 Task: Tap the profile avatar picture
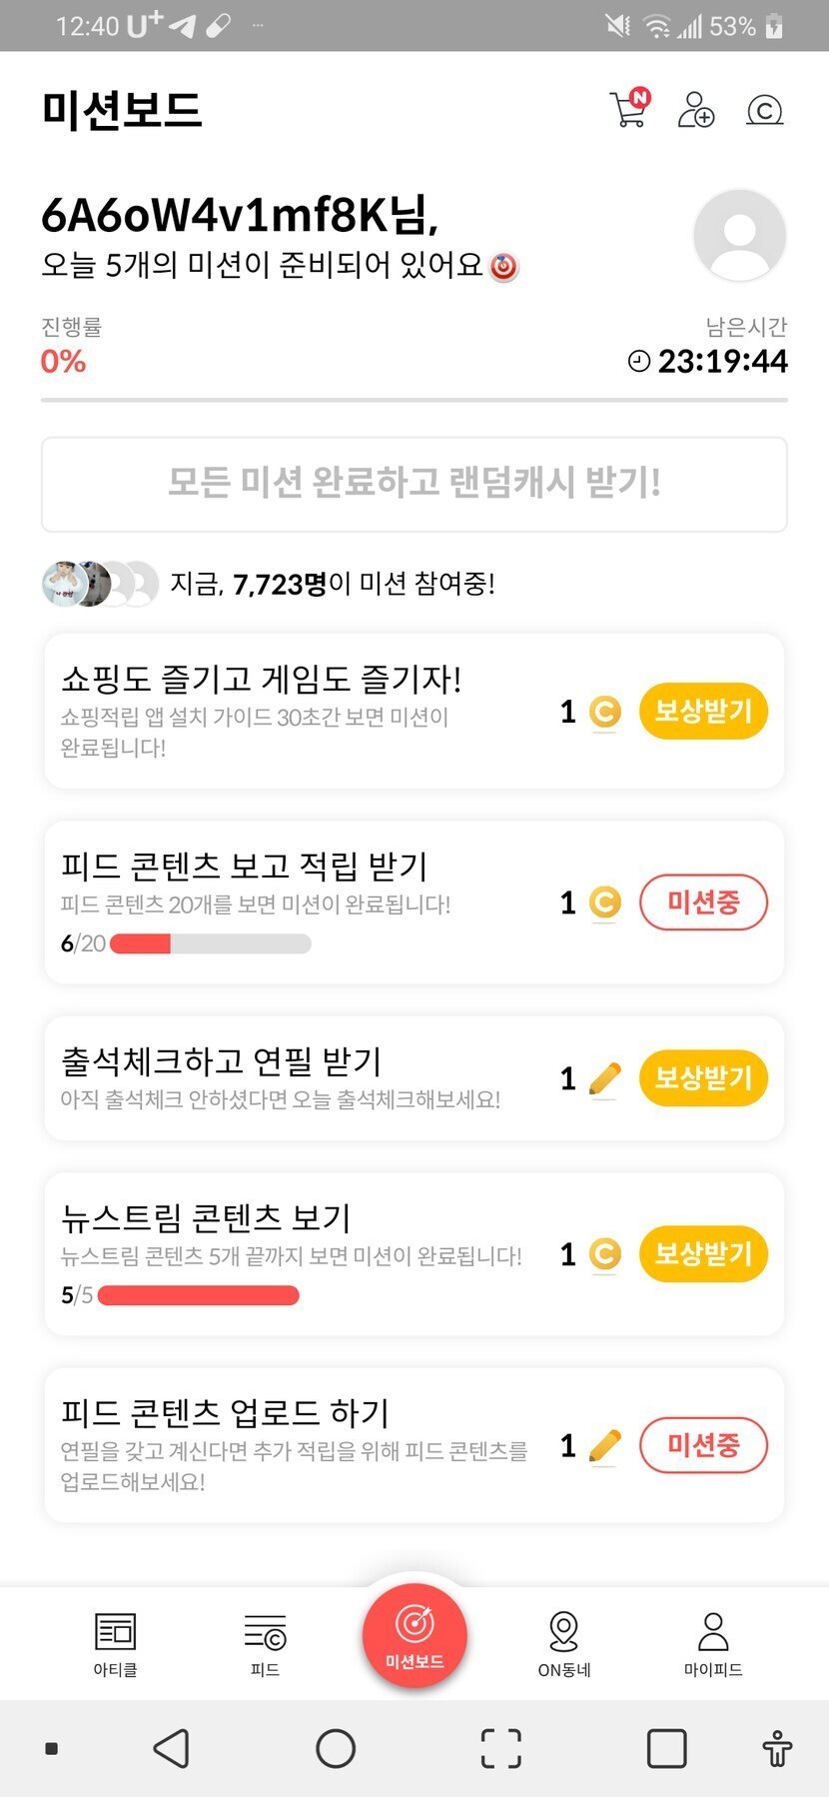(x=740, y=236)
